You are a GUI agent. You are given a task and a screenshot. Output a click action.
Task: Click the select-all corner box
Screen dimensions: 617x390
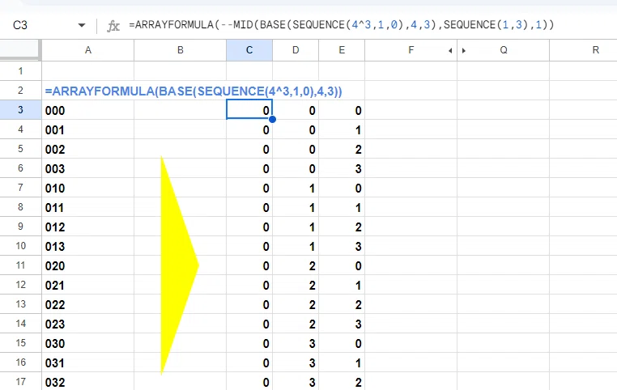(x=20, y=49)
